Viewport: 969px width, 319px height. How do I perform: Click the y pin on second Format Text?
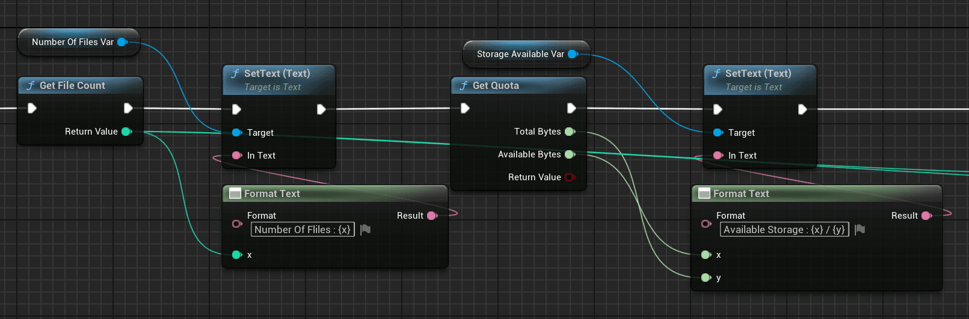(706, 278)
